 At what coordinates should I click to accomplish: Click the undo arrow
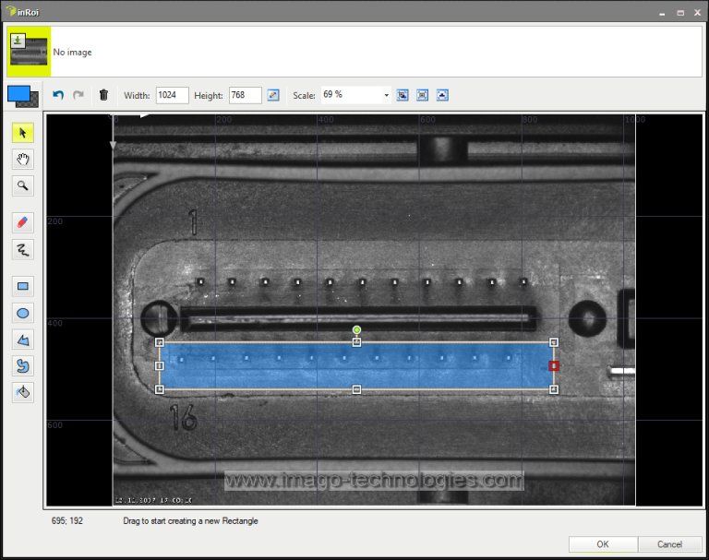58,95
